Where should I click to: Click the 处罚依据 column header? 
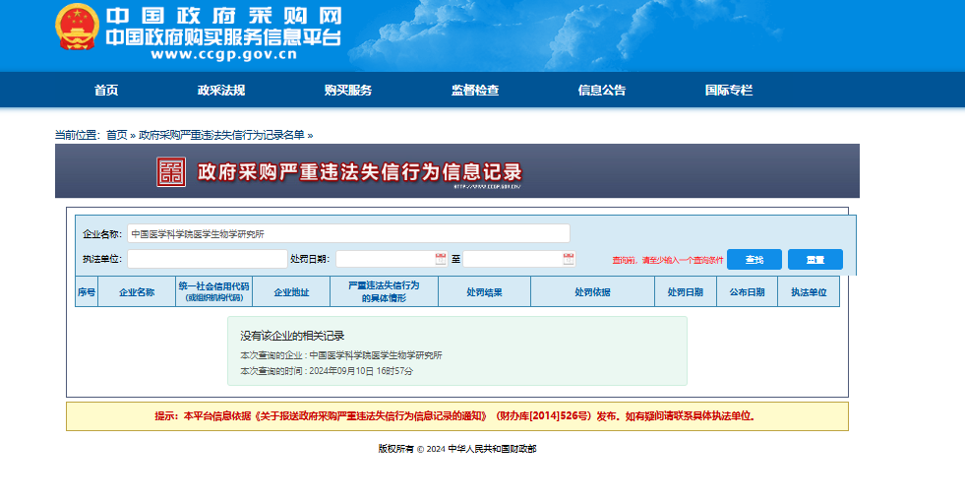(592, 291)
